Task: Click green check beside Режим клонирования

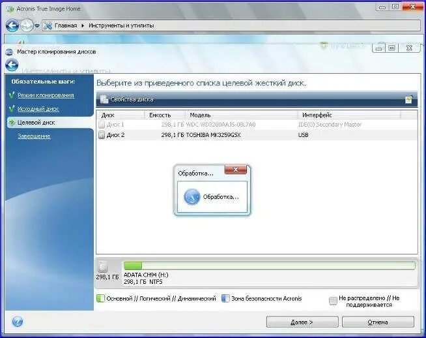Action: click(x=12, y=95)
